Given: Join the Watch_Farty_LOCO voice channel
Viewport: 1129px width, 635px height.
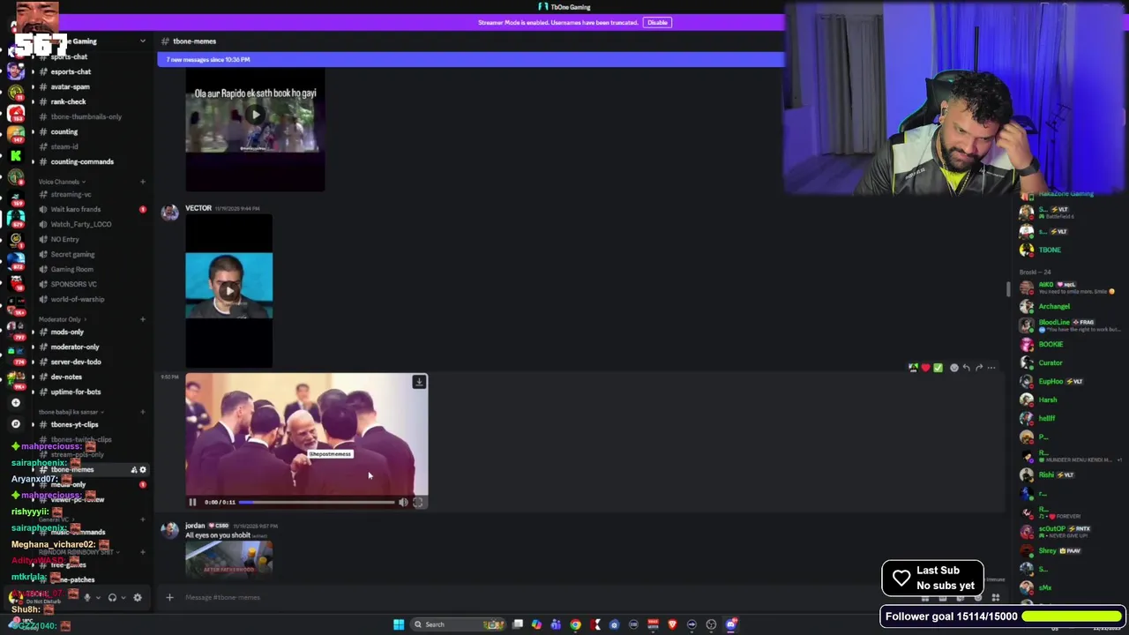Looking at the screenshot, I should [x=81, y=224].
